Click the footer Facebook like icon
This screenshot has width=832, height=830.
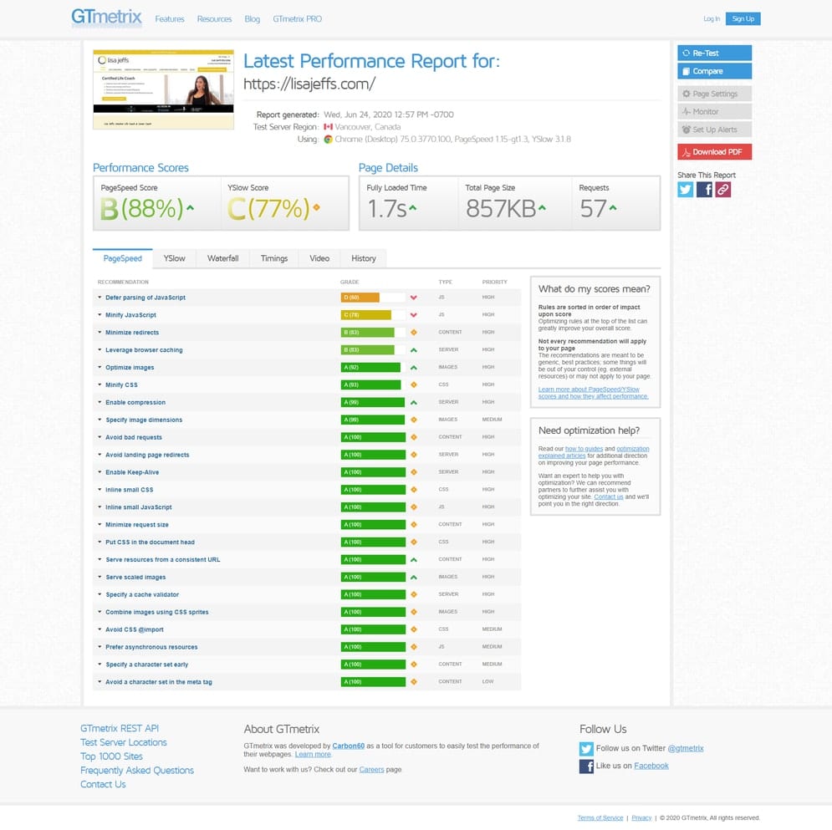tap(586, 766)
